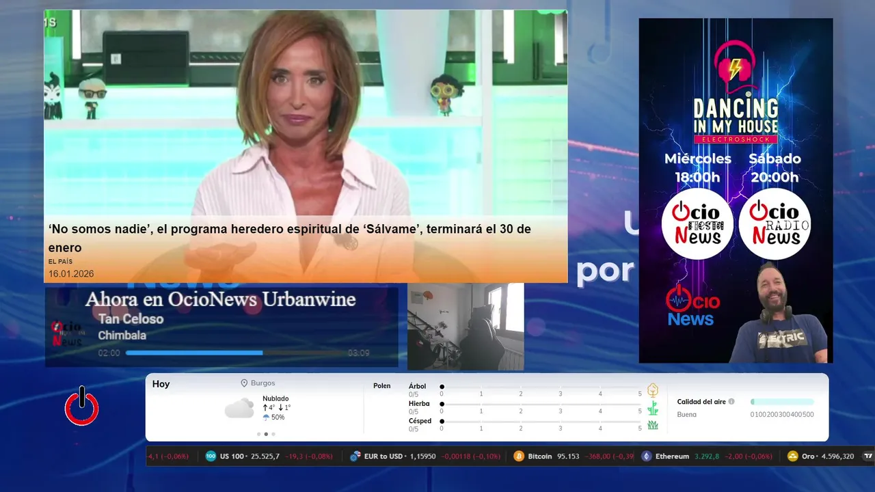Click the webcam feed thumbnail
The width and height of the screenshot is (875, 492).
coord(466,327)
